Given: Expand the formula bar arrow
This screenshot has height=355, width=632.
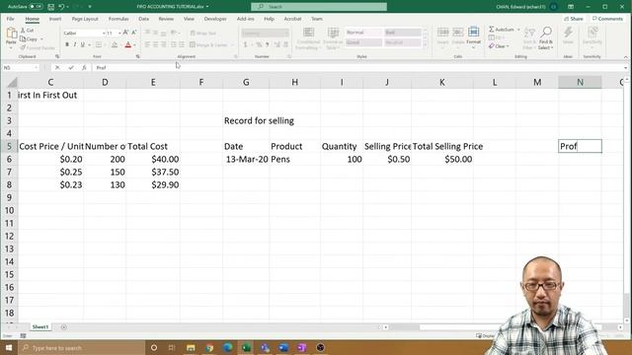Looking at the screenshot, I should (x=626, y=68).
